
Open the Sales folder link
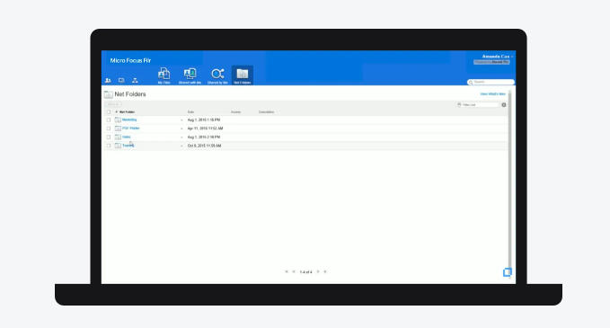point(127,137)
